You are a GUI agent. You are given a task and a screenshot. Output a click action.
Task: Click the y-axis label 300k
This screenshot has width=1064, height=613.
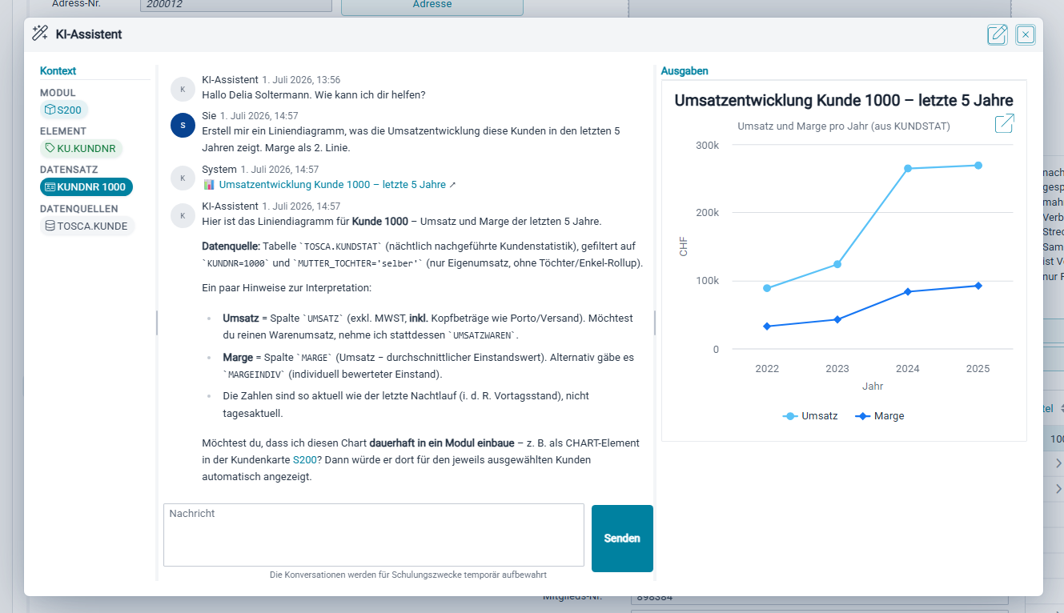707,145
